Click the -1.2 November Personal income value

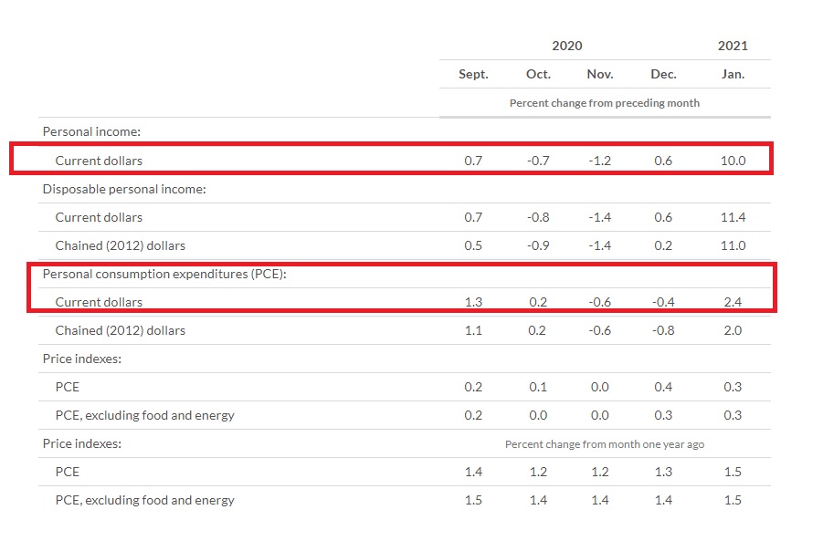[x=599, y=161]
